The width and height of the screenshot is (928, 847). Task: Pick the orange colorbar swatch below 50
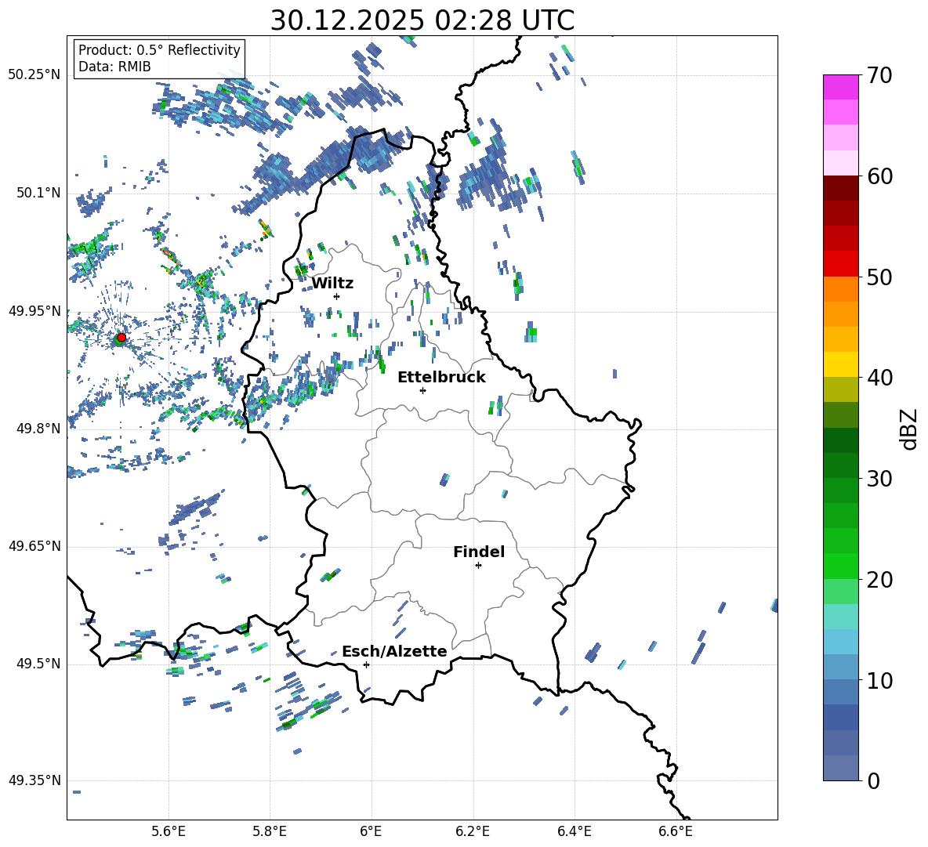[x=840, y=289]
